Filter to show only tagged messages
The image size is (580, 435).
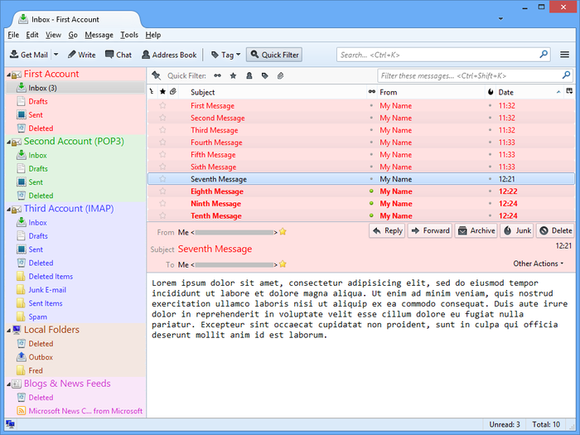coord(265,76)
